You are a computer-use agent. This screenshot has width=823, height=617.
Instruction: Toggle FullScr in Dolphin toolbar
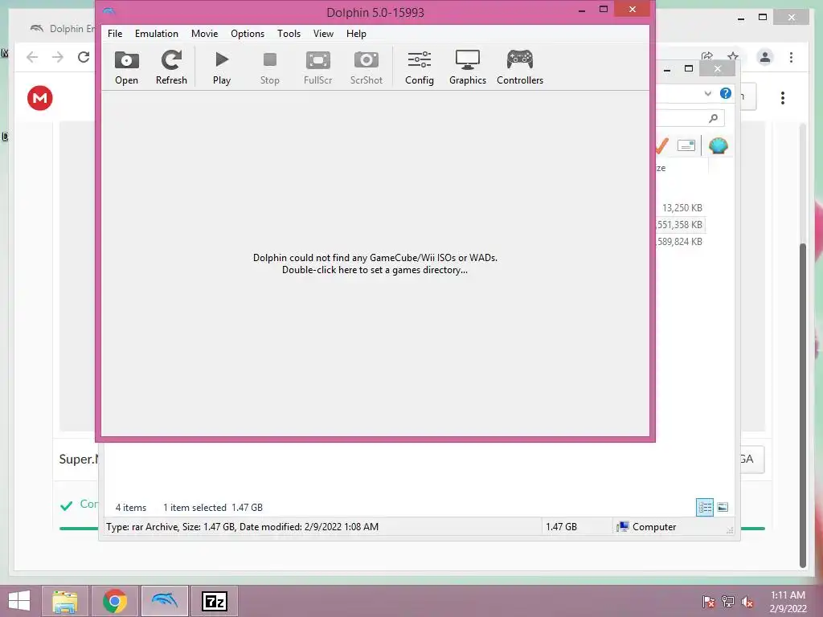(x=318, y=67)
